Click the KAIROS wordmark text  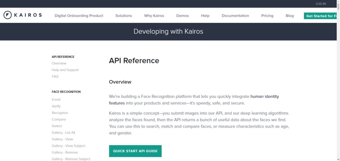click(x=28, y=15)
